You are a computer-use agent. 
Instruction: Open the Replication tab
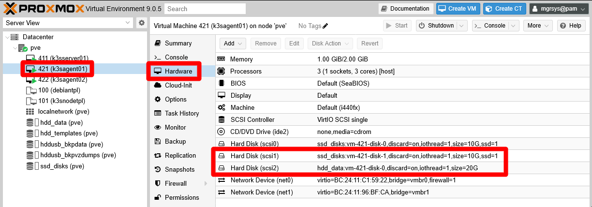coord(182,155)
